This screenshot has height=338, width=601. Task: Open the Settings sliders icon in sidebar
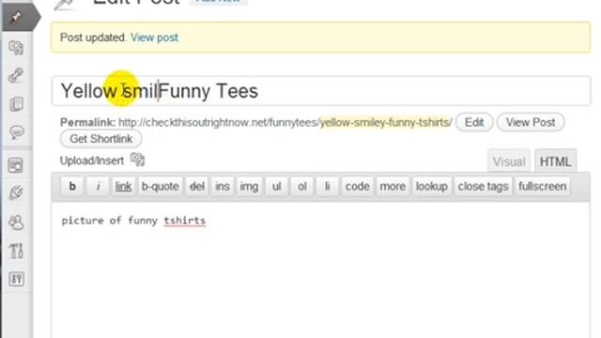(16, 279)
